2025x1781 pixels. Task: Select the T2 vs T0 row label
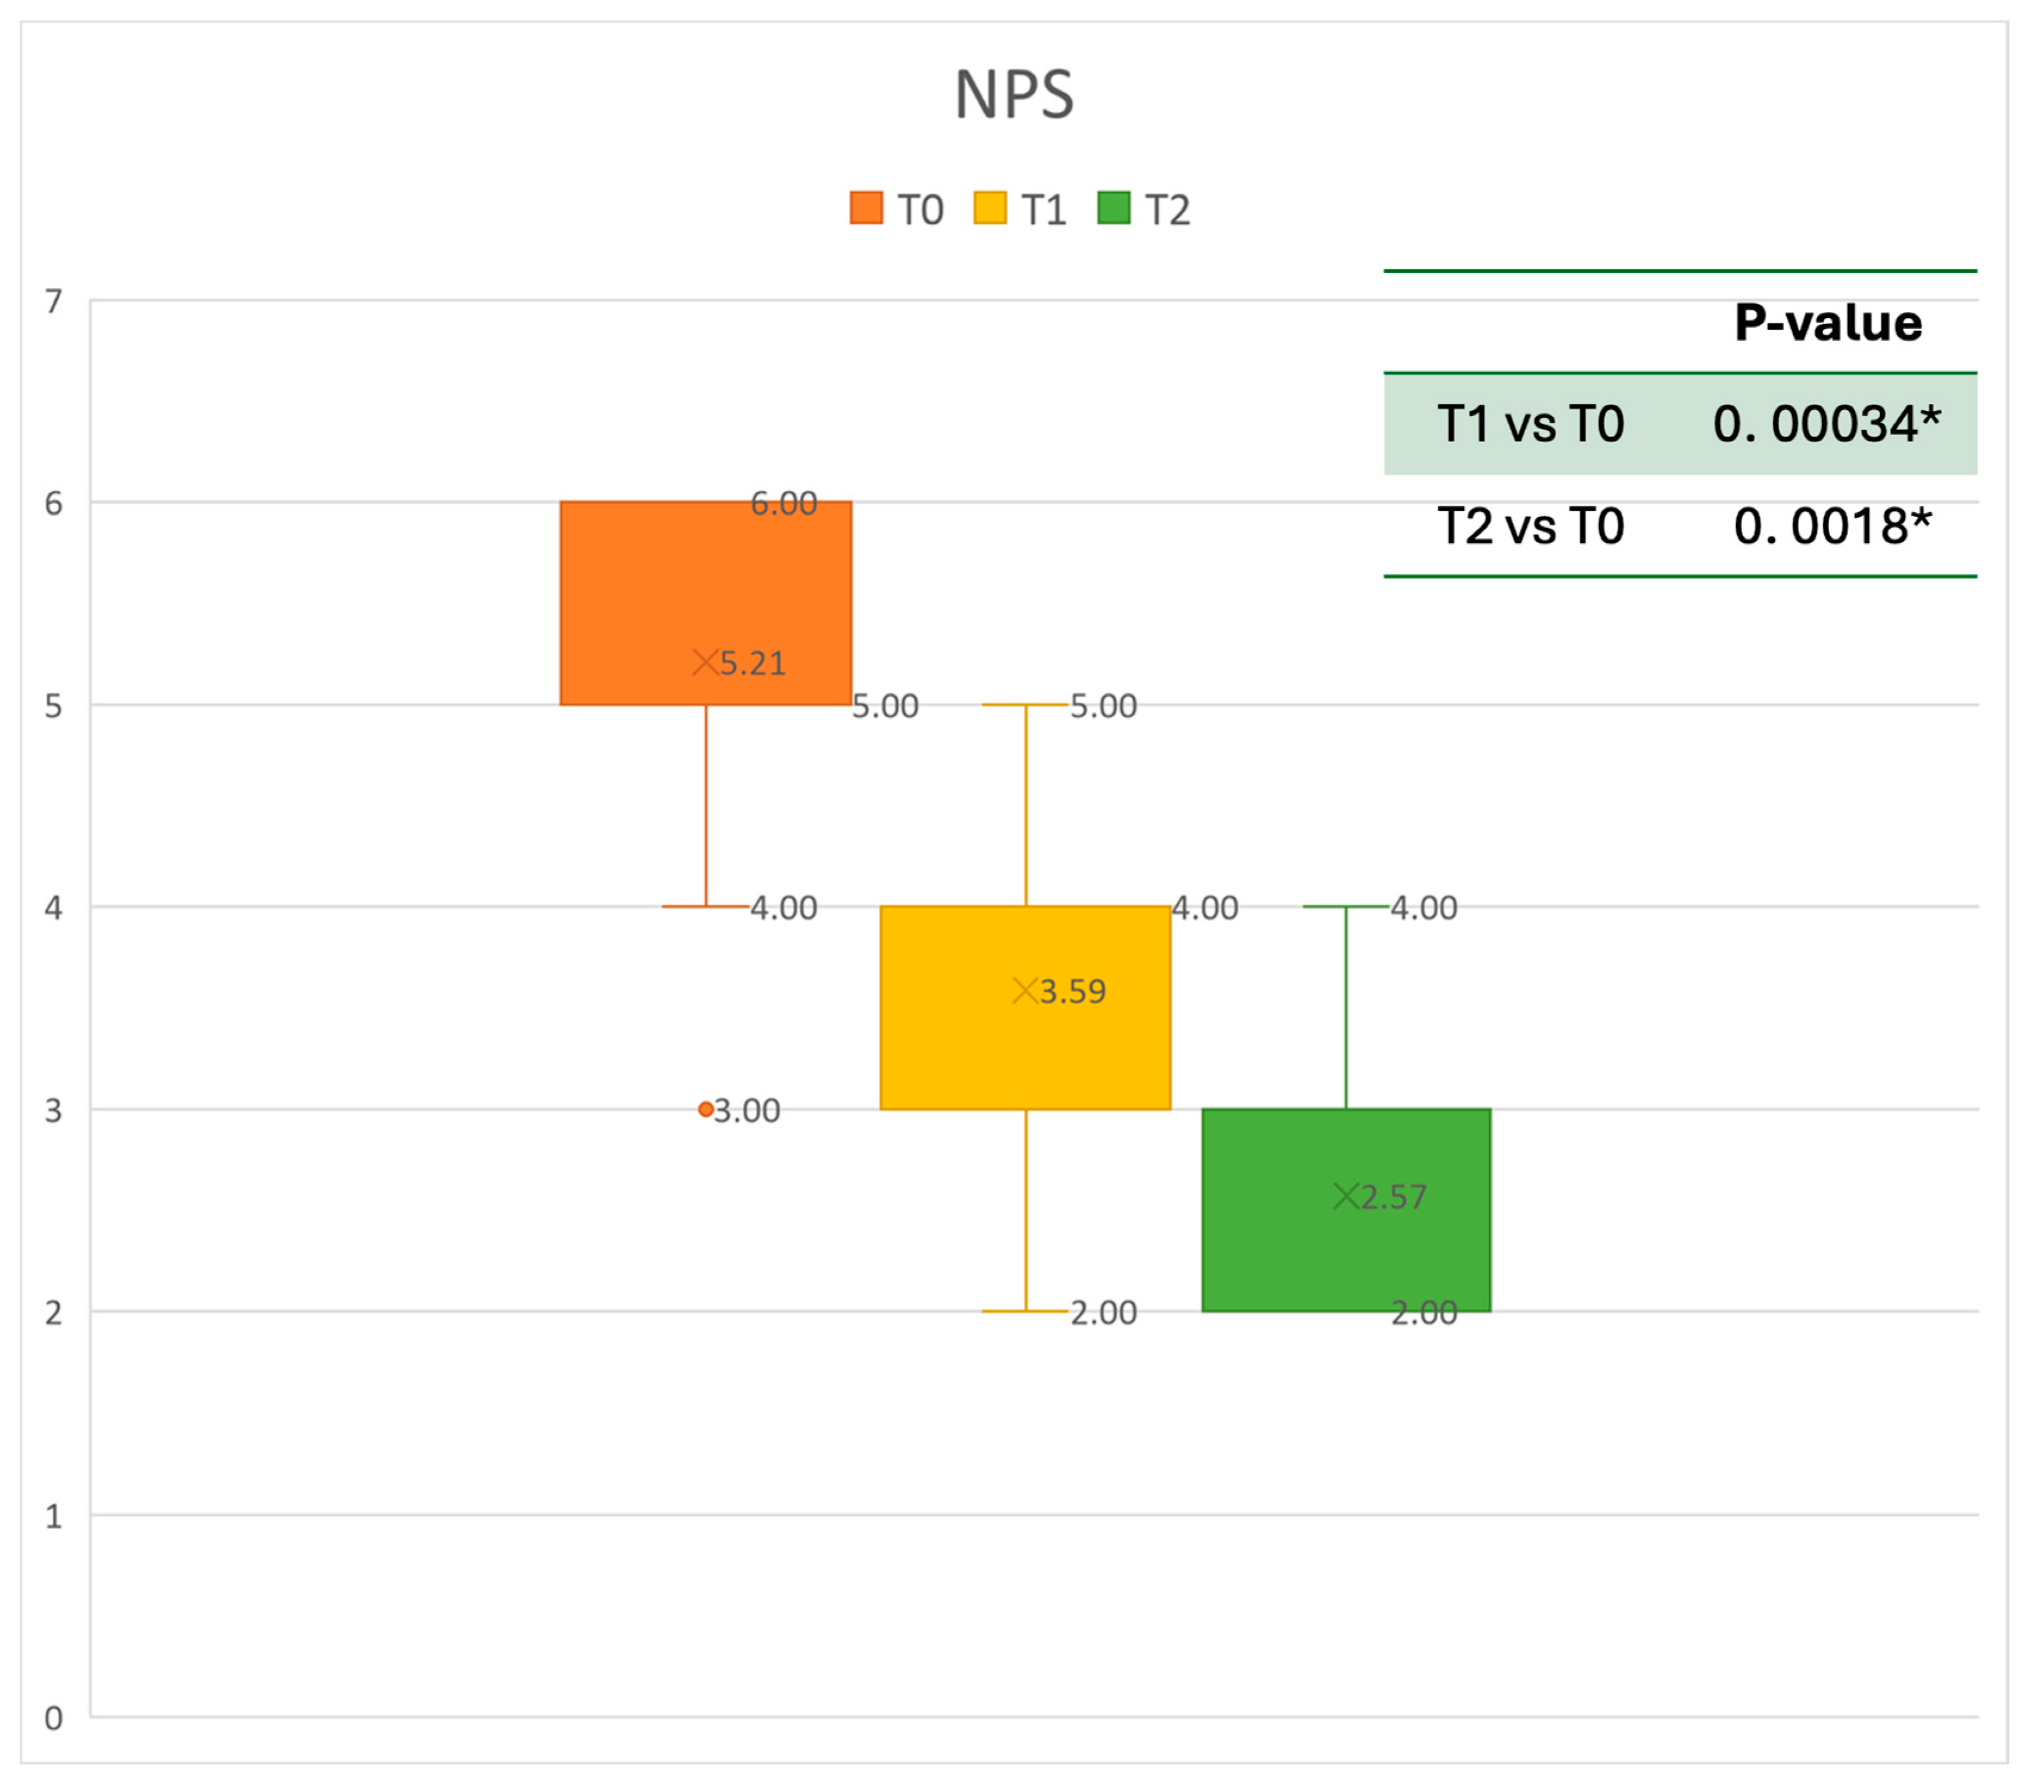pos(1531,526)
